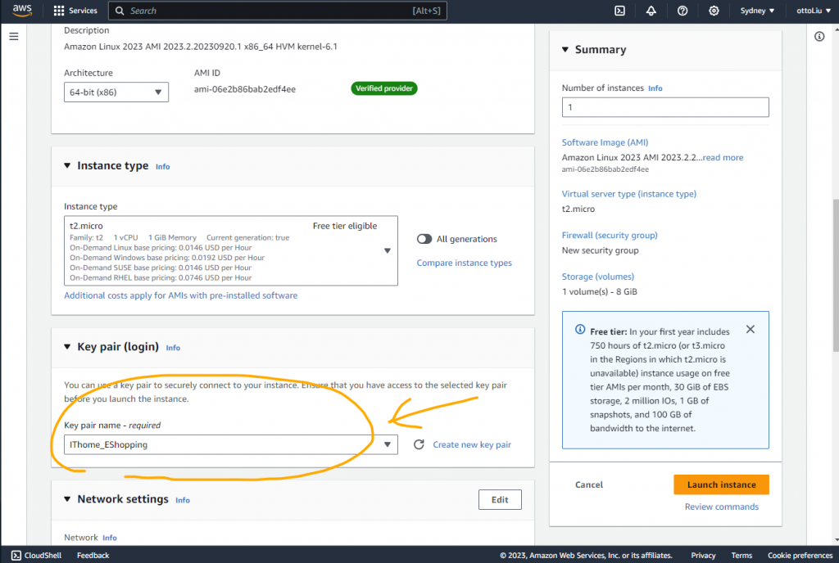Open CloudShell from the footer
Screen dimensions: 839x563
click(36, 556)
